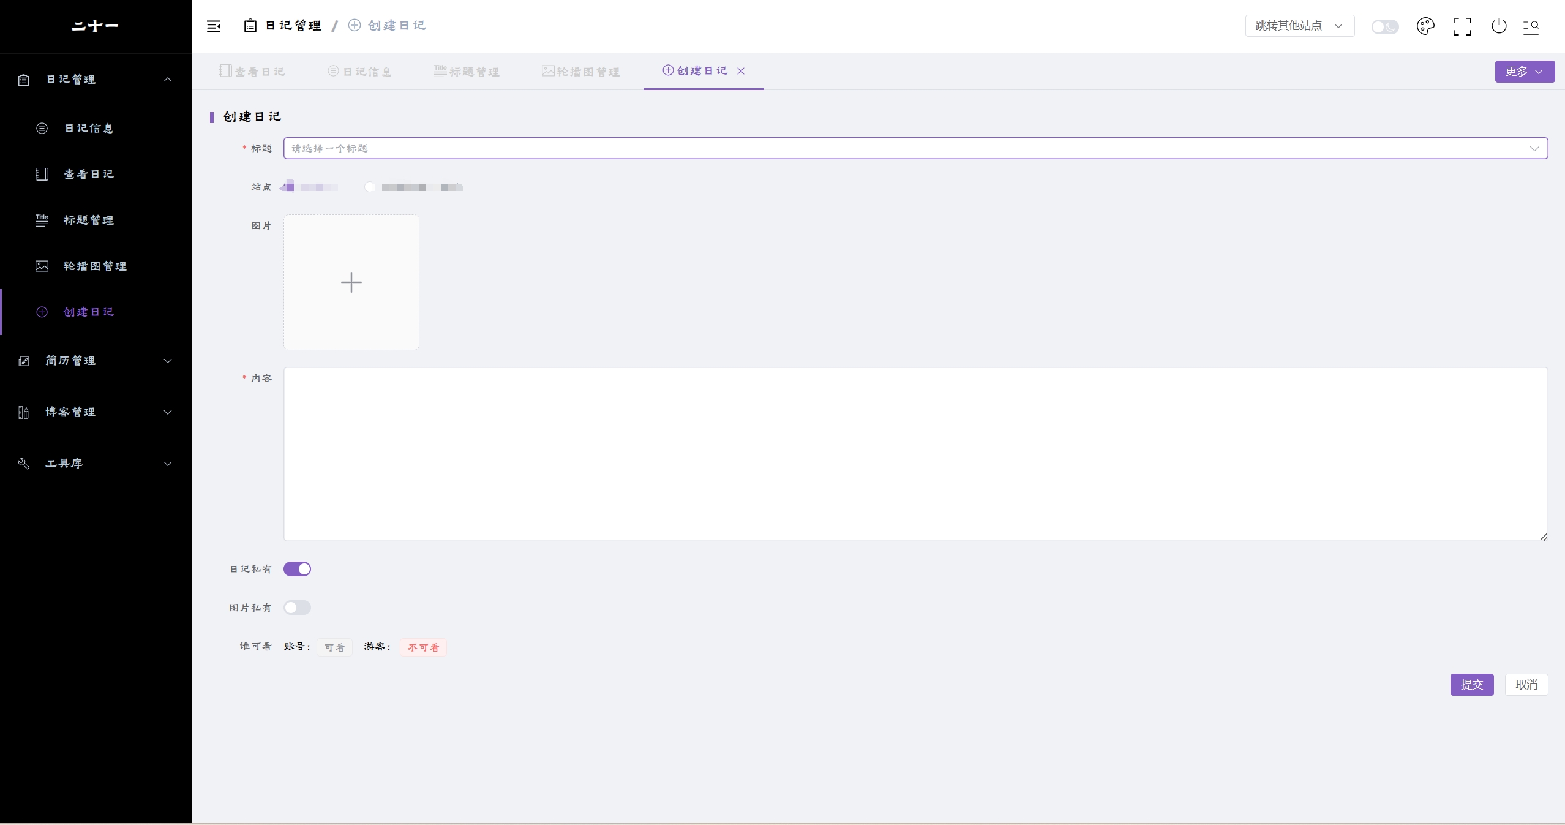This screenshot has width=1565, height=825.
Task: Open the 跳转其他站点 dropdown
Action: (1299, 26)
